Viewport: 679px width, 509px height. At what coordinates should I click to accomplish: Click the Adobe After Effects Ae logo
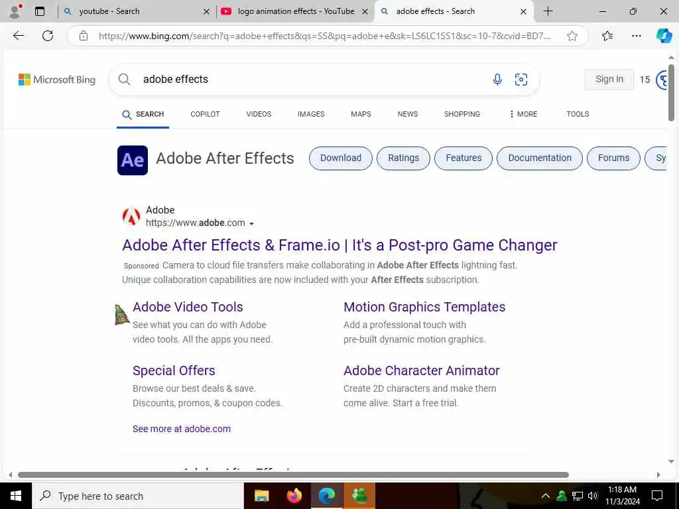tap(133, 160)
